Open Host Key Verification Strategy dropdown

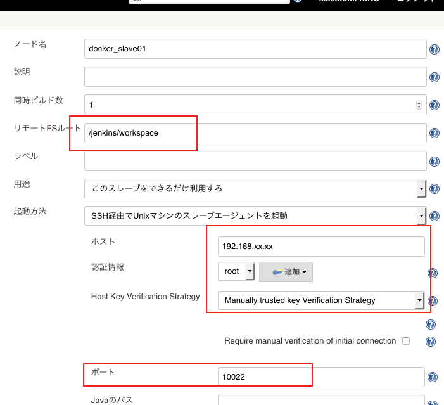(x=320, y=300)
